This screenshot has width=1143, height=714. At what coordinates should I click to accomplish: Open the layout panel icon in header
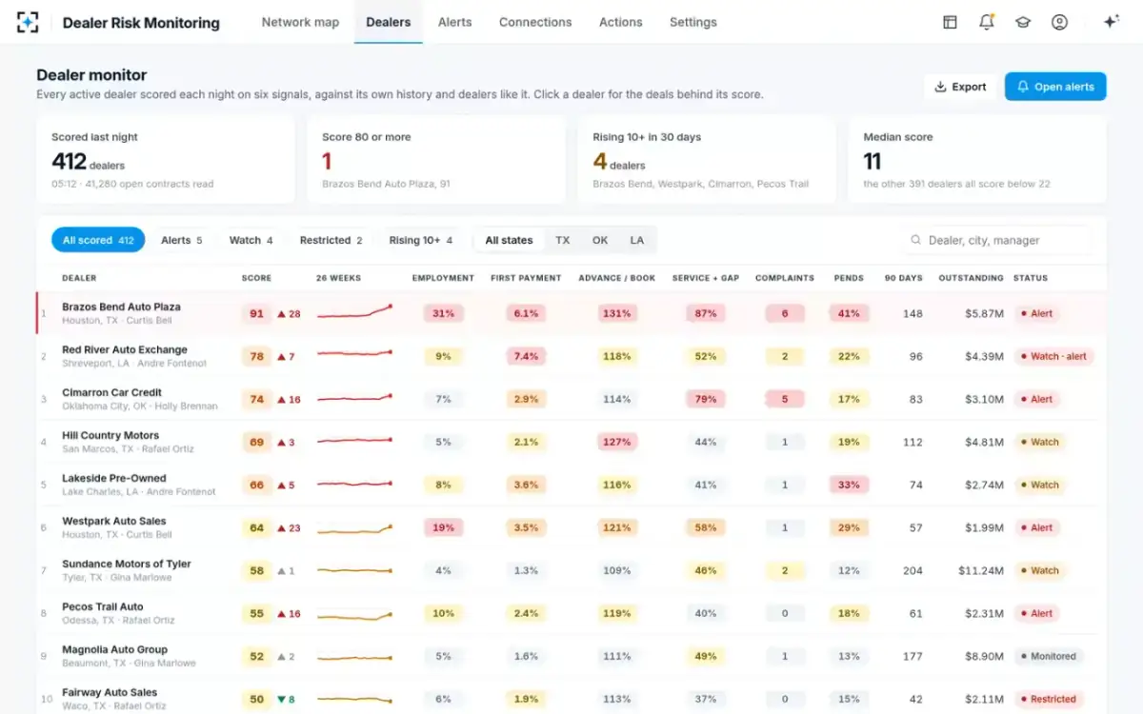950,22
